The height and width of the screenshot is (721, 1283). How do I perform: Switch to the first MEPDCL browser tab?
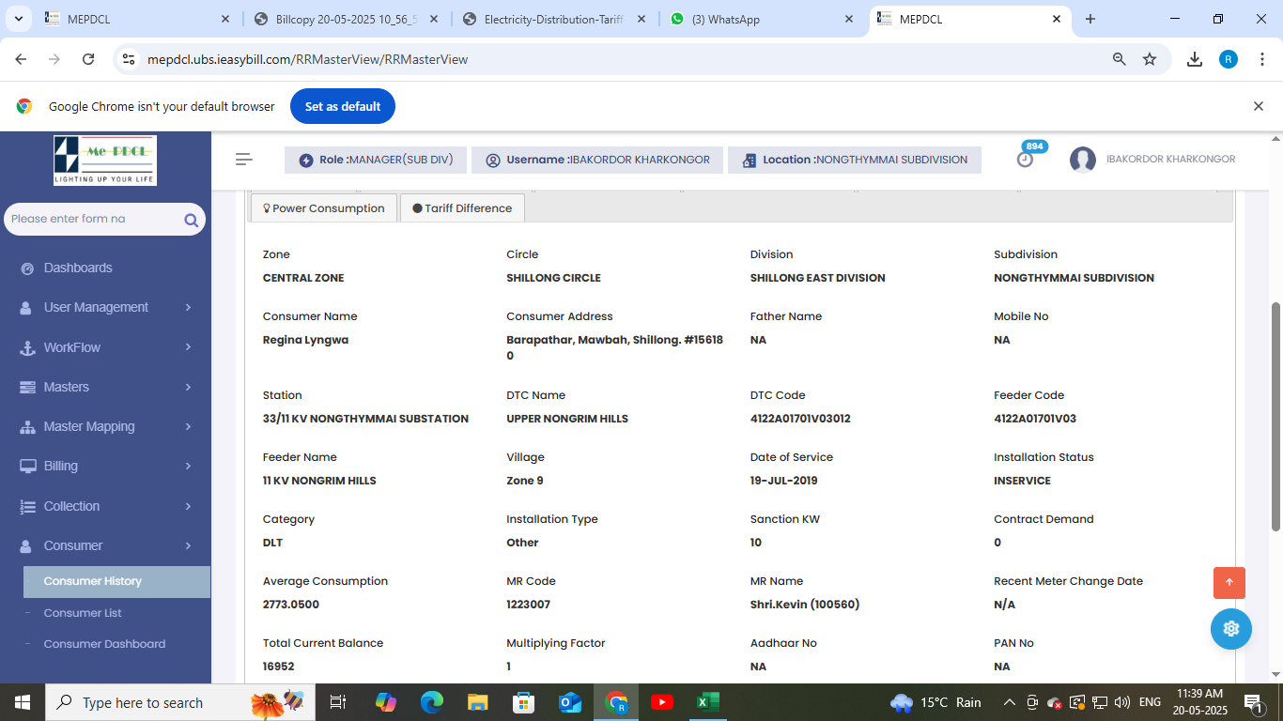(137, 19)
